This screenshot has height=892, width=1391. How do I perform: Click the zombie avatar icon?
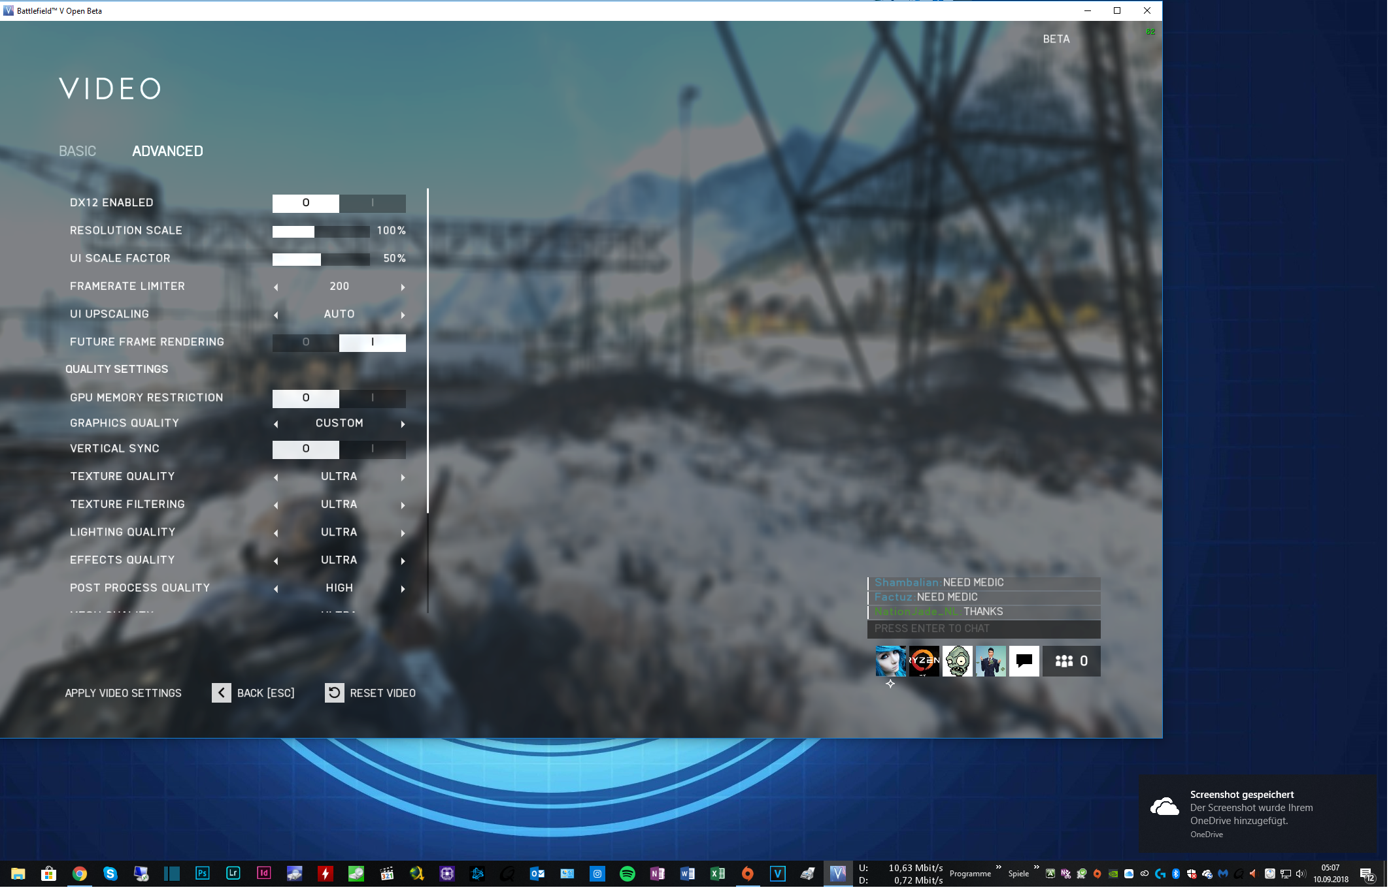957,661
